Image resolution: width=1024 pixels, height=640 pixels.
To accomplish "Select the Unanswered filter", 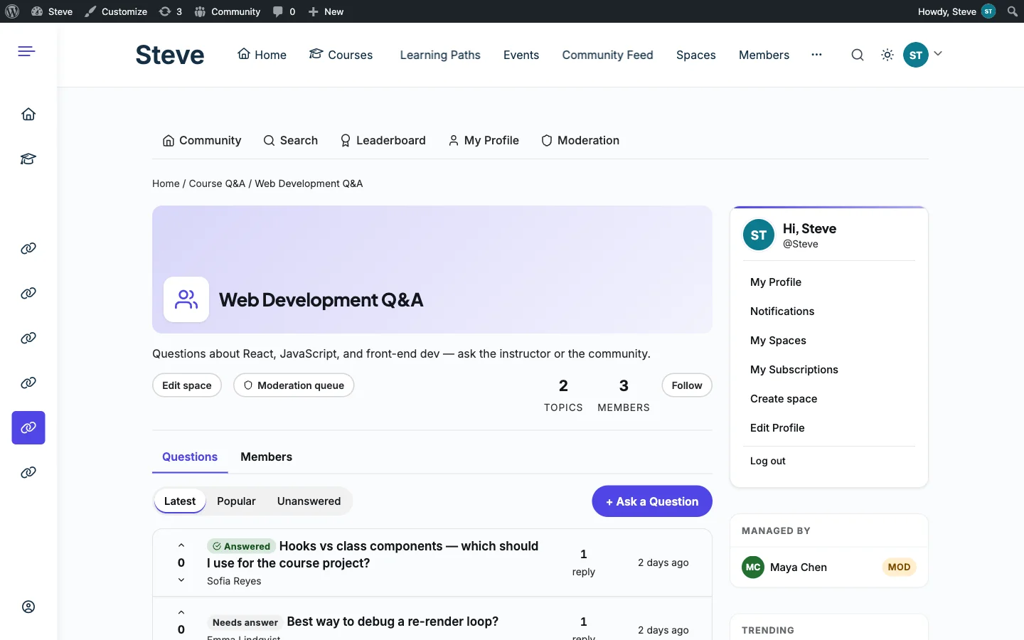I will [x=309, y=501].
